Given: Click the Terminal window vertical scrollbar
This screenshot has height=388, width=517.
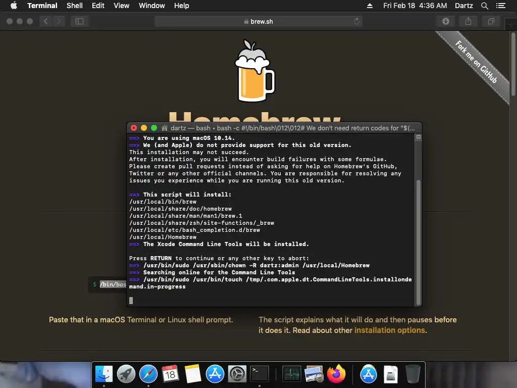Looking at the screenshot, I should click(419, 242).
